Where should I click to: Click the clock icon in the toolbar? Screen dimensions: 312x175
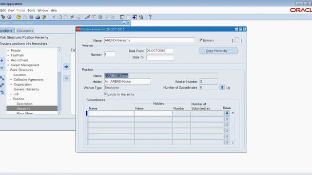tap(9, 17)
